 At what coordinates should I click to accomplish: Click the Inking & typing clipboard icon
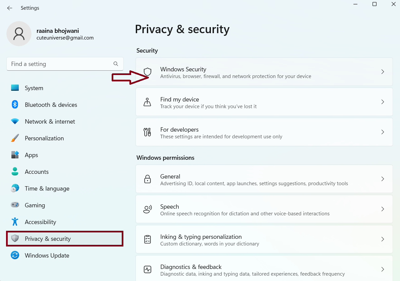click(x=147, y=239)
